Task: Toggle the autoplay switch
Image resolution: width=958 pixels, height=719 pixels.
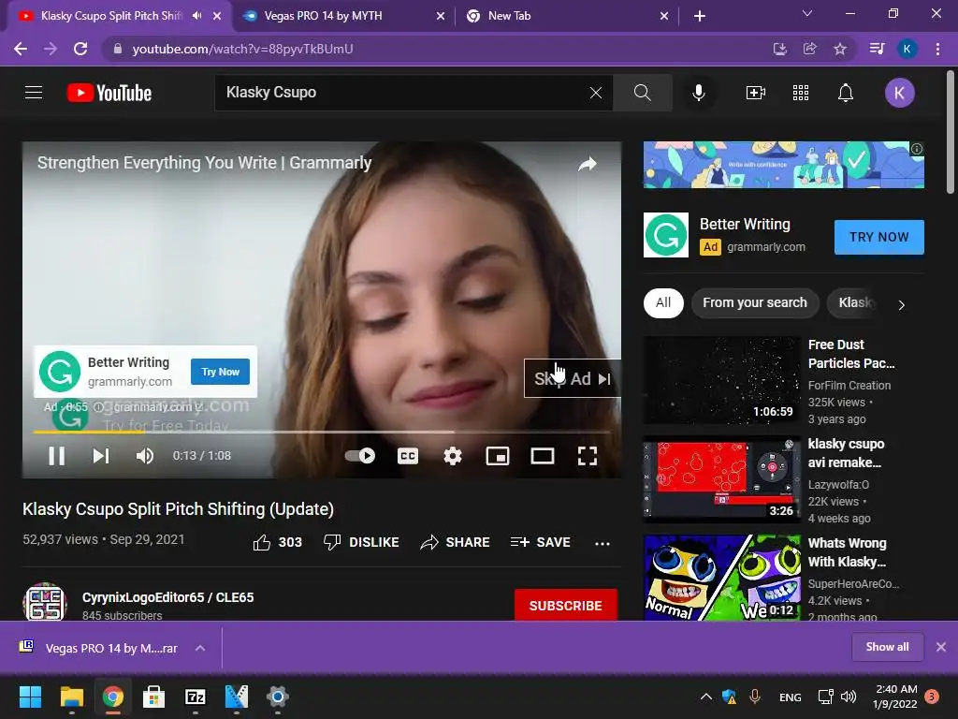Action: pos(360,456)
